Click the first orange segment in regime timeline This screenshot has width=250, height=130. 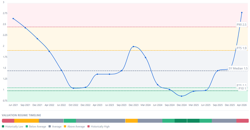coord(27,121)
